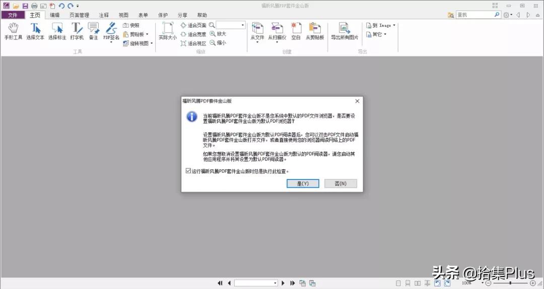Uncheck always perform this check checkbox
The width and height of the screenshot is (544, 289).
click(188, 170)
